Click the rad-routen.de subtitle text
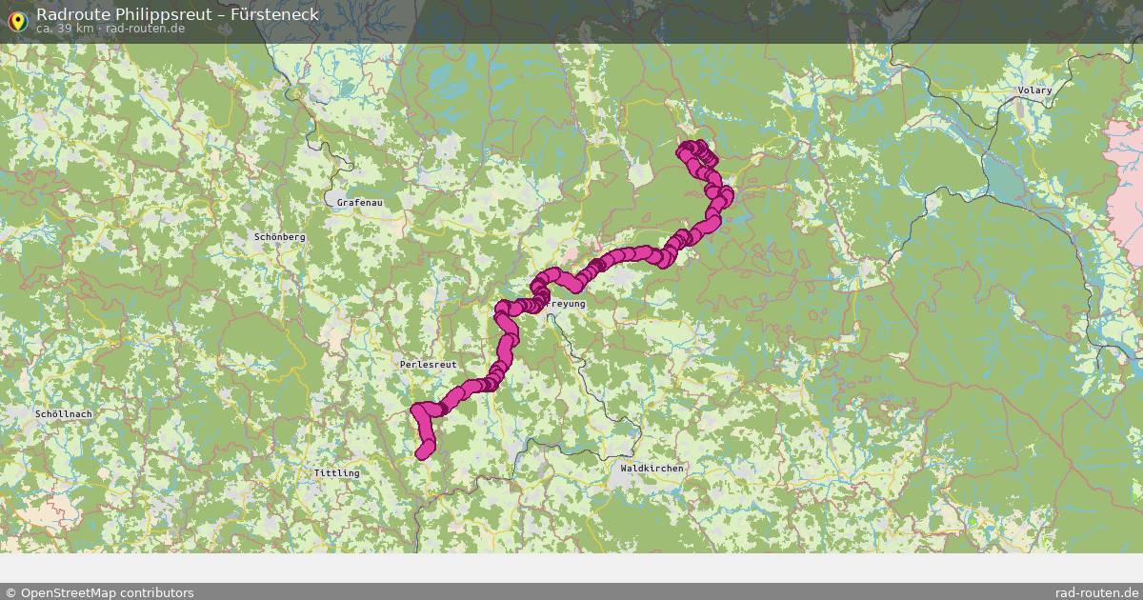1143x600 pixels. [x=146, y=29]
